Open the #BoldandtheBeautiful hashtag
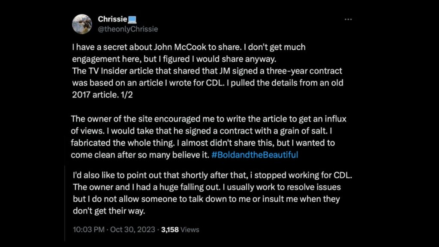Viewport: 439px width, 247px height. coord(255,155)
